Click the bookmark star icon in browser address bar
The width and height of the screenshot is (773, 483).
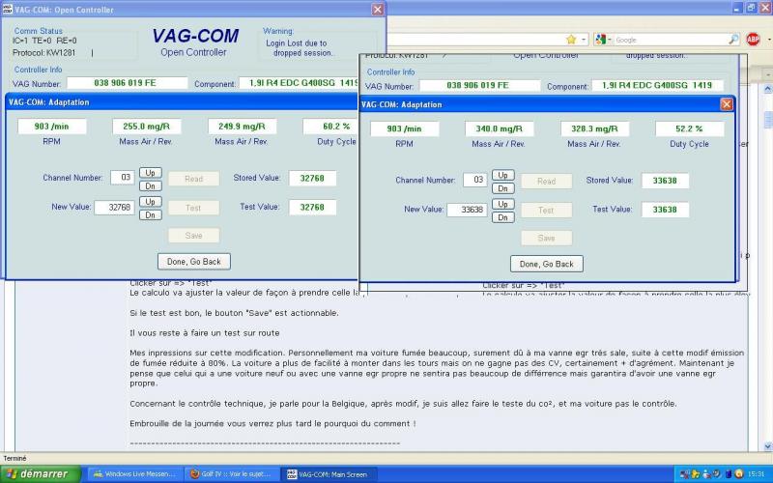pos(571,40)
